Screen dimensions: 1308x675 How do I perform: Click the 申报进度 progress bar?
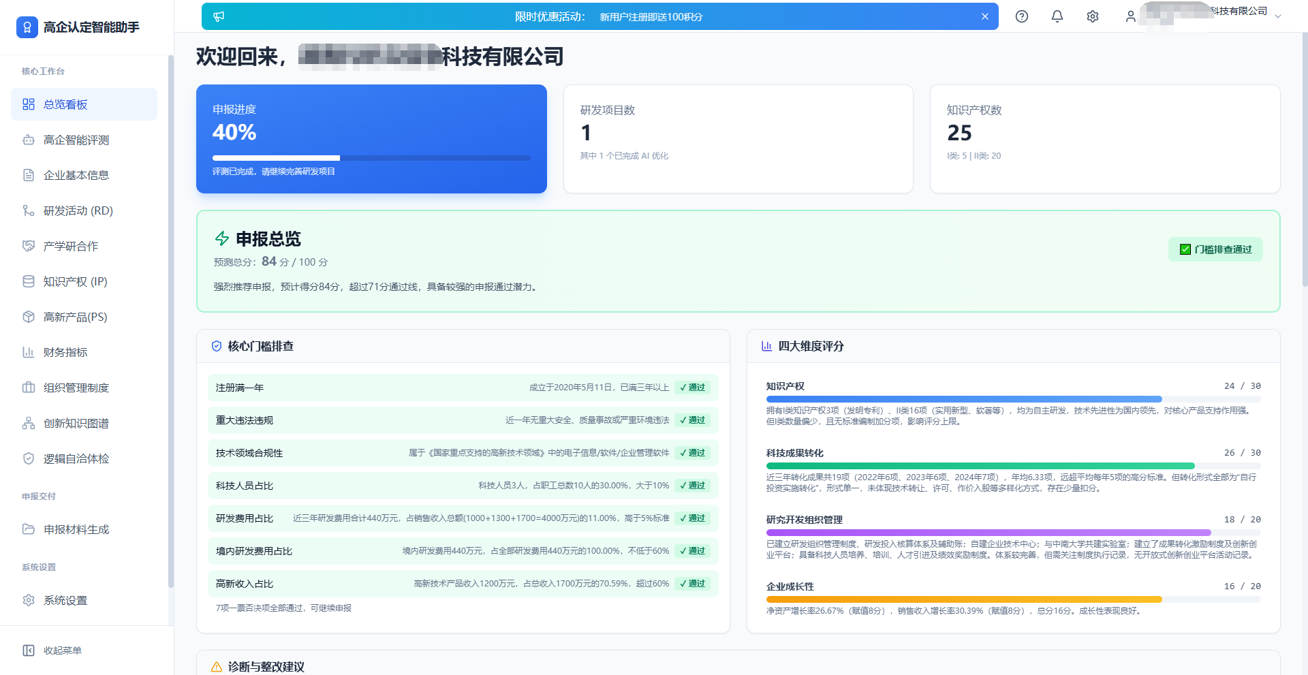click(x=371, y=158)
